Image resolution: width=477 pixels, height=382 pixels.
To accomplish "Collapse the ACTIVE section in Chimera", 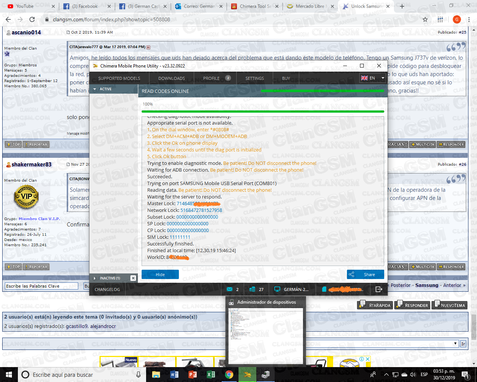I will 95,89.
